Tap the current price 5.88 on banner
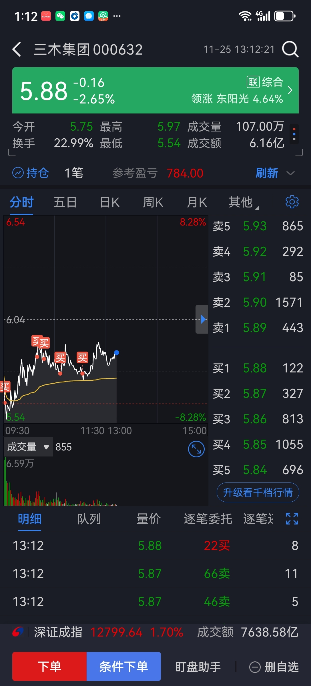This screenshot has height=686, width=311. (x=44, y=91)
